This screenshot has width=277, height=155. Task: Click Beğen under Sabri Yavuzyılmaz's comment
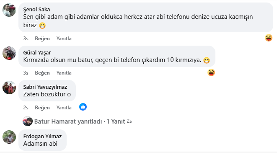(42, 108)
